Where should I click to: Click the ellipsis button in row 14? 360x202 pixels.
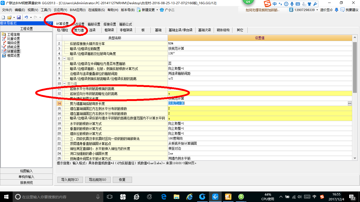coord(350,103)
